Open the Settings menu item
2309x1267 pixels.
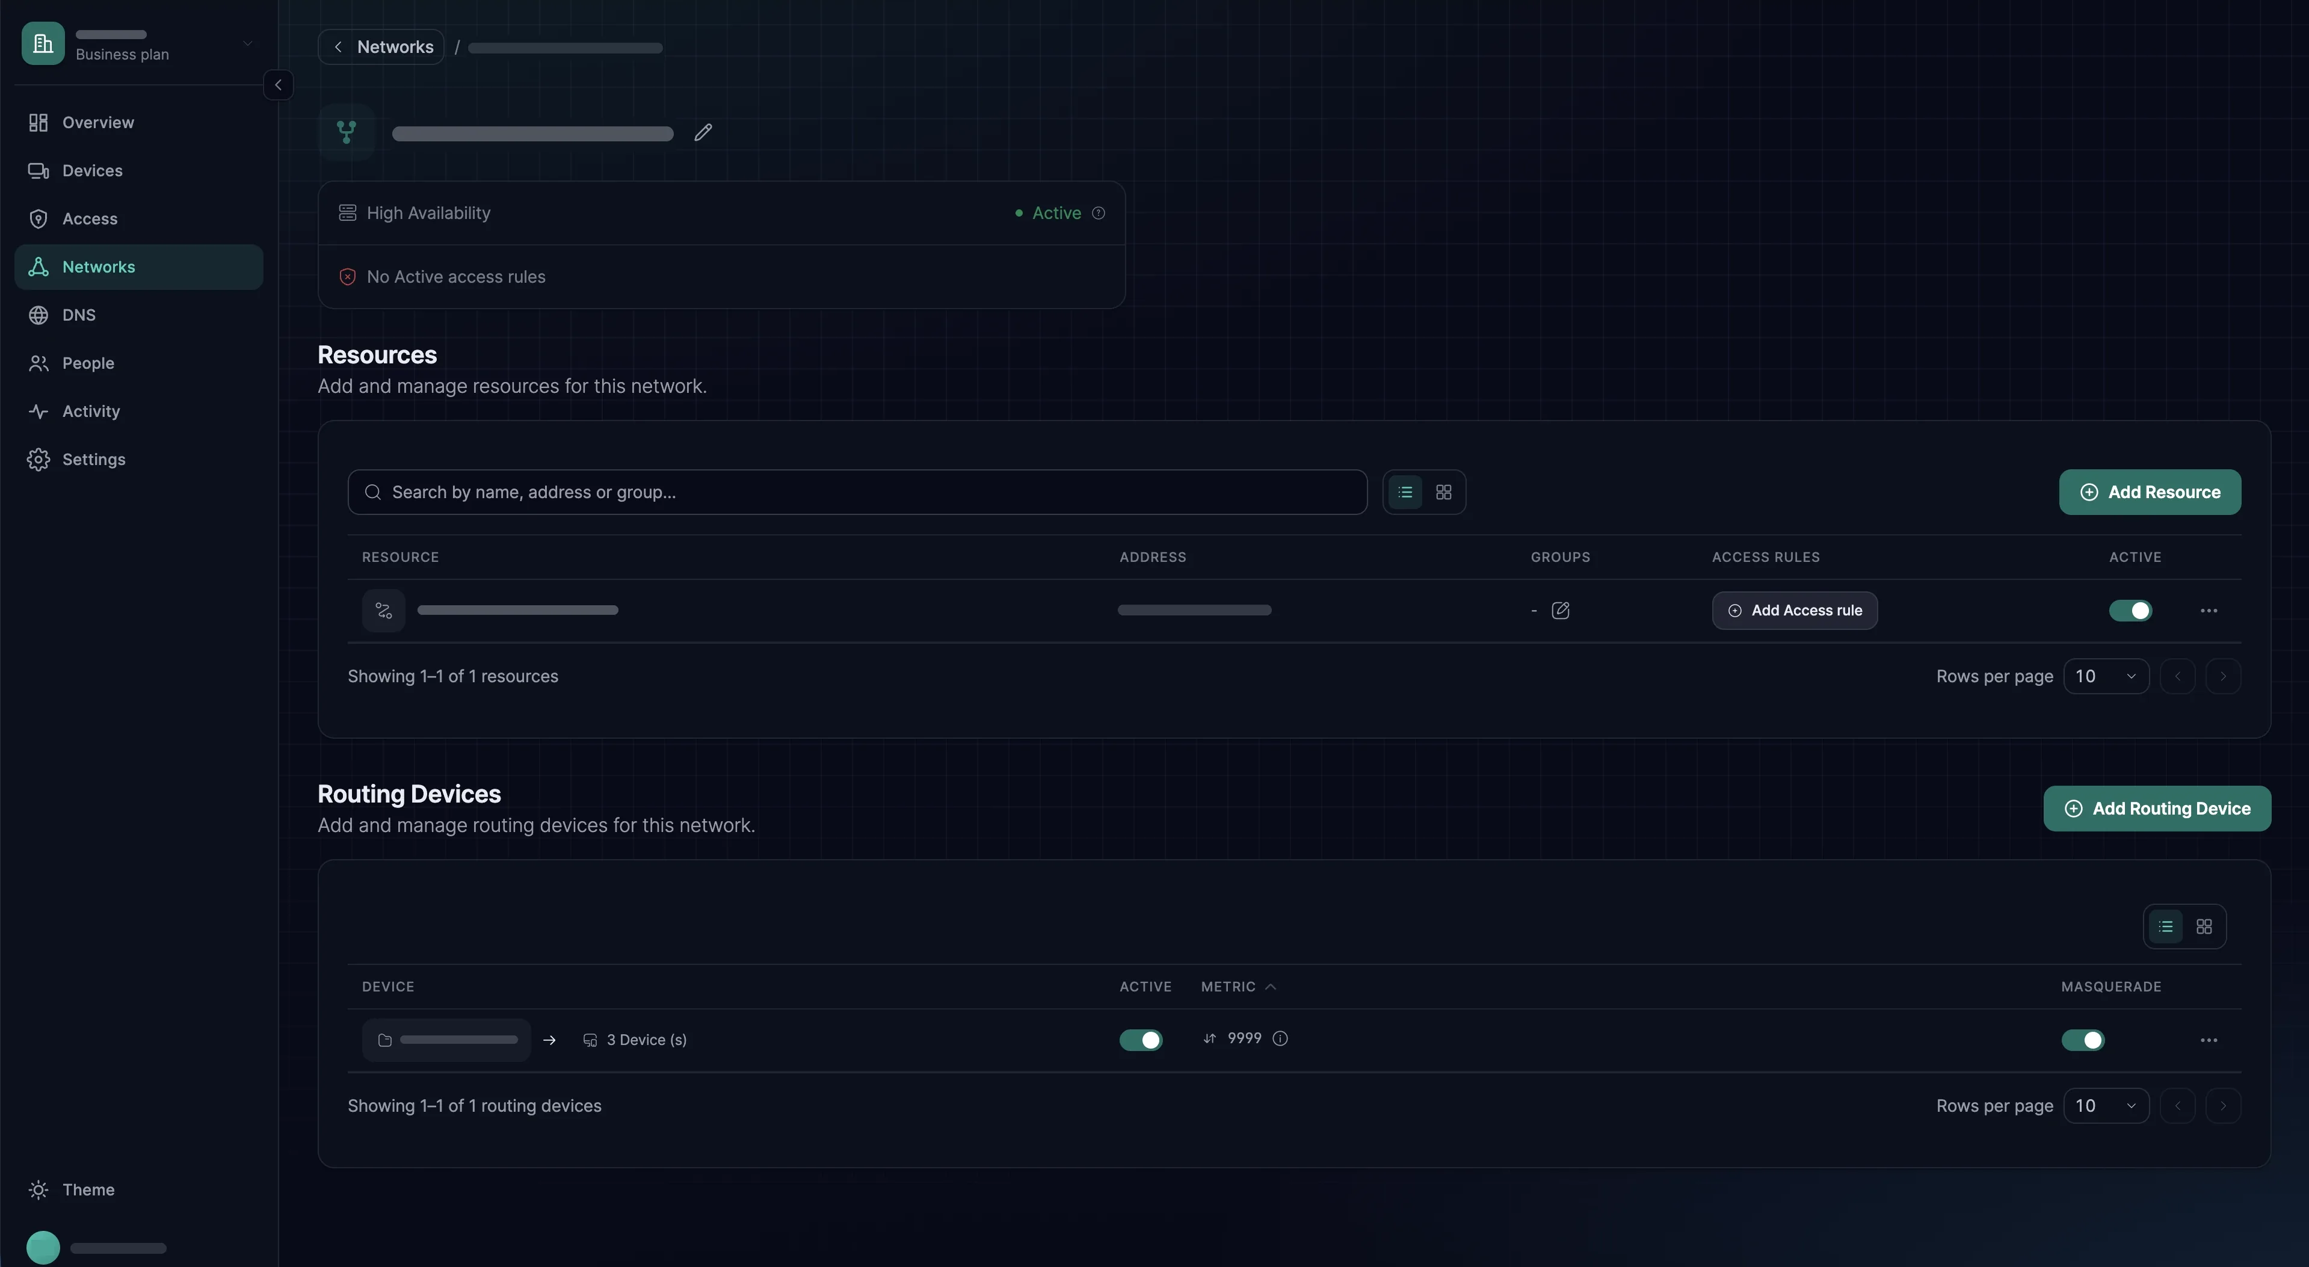click(x=139, y=460)
